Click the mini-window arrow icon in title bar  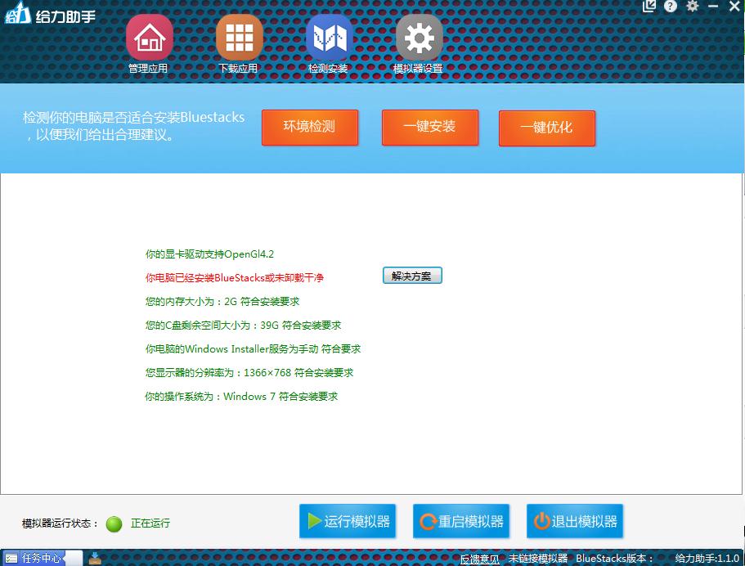coord(649,7)
